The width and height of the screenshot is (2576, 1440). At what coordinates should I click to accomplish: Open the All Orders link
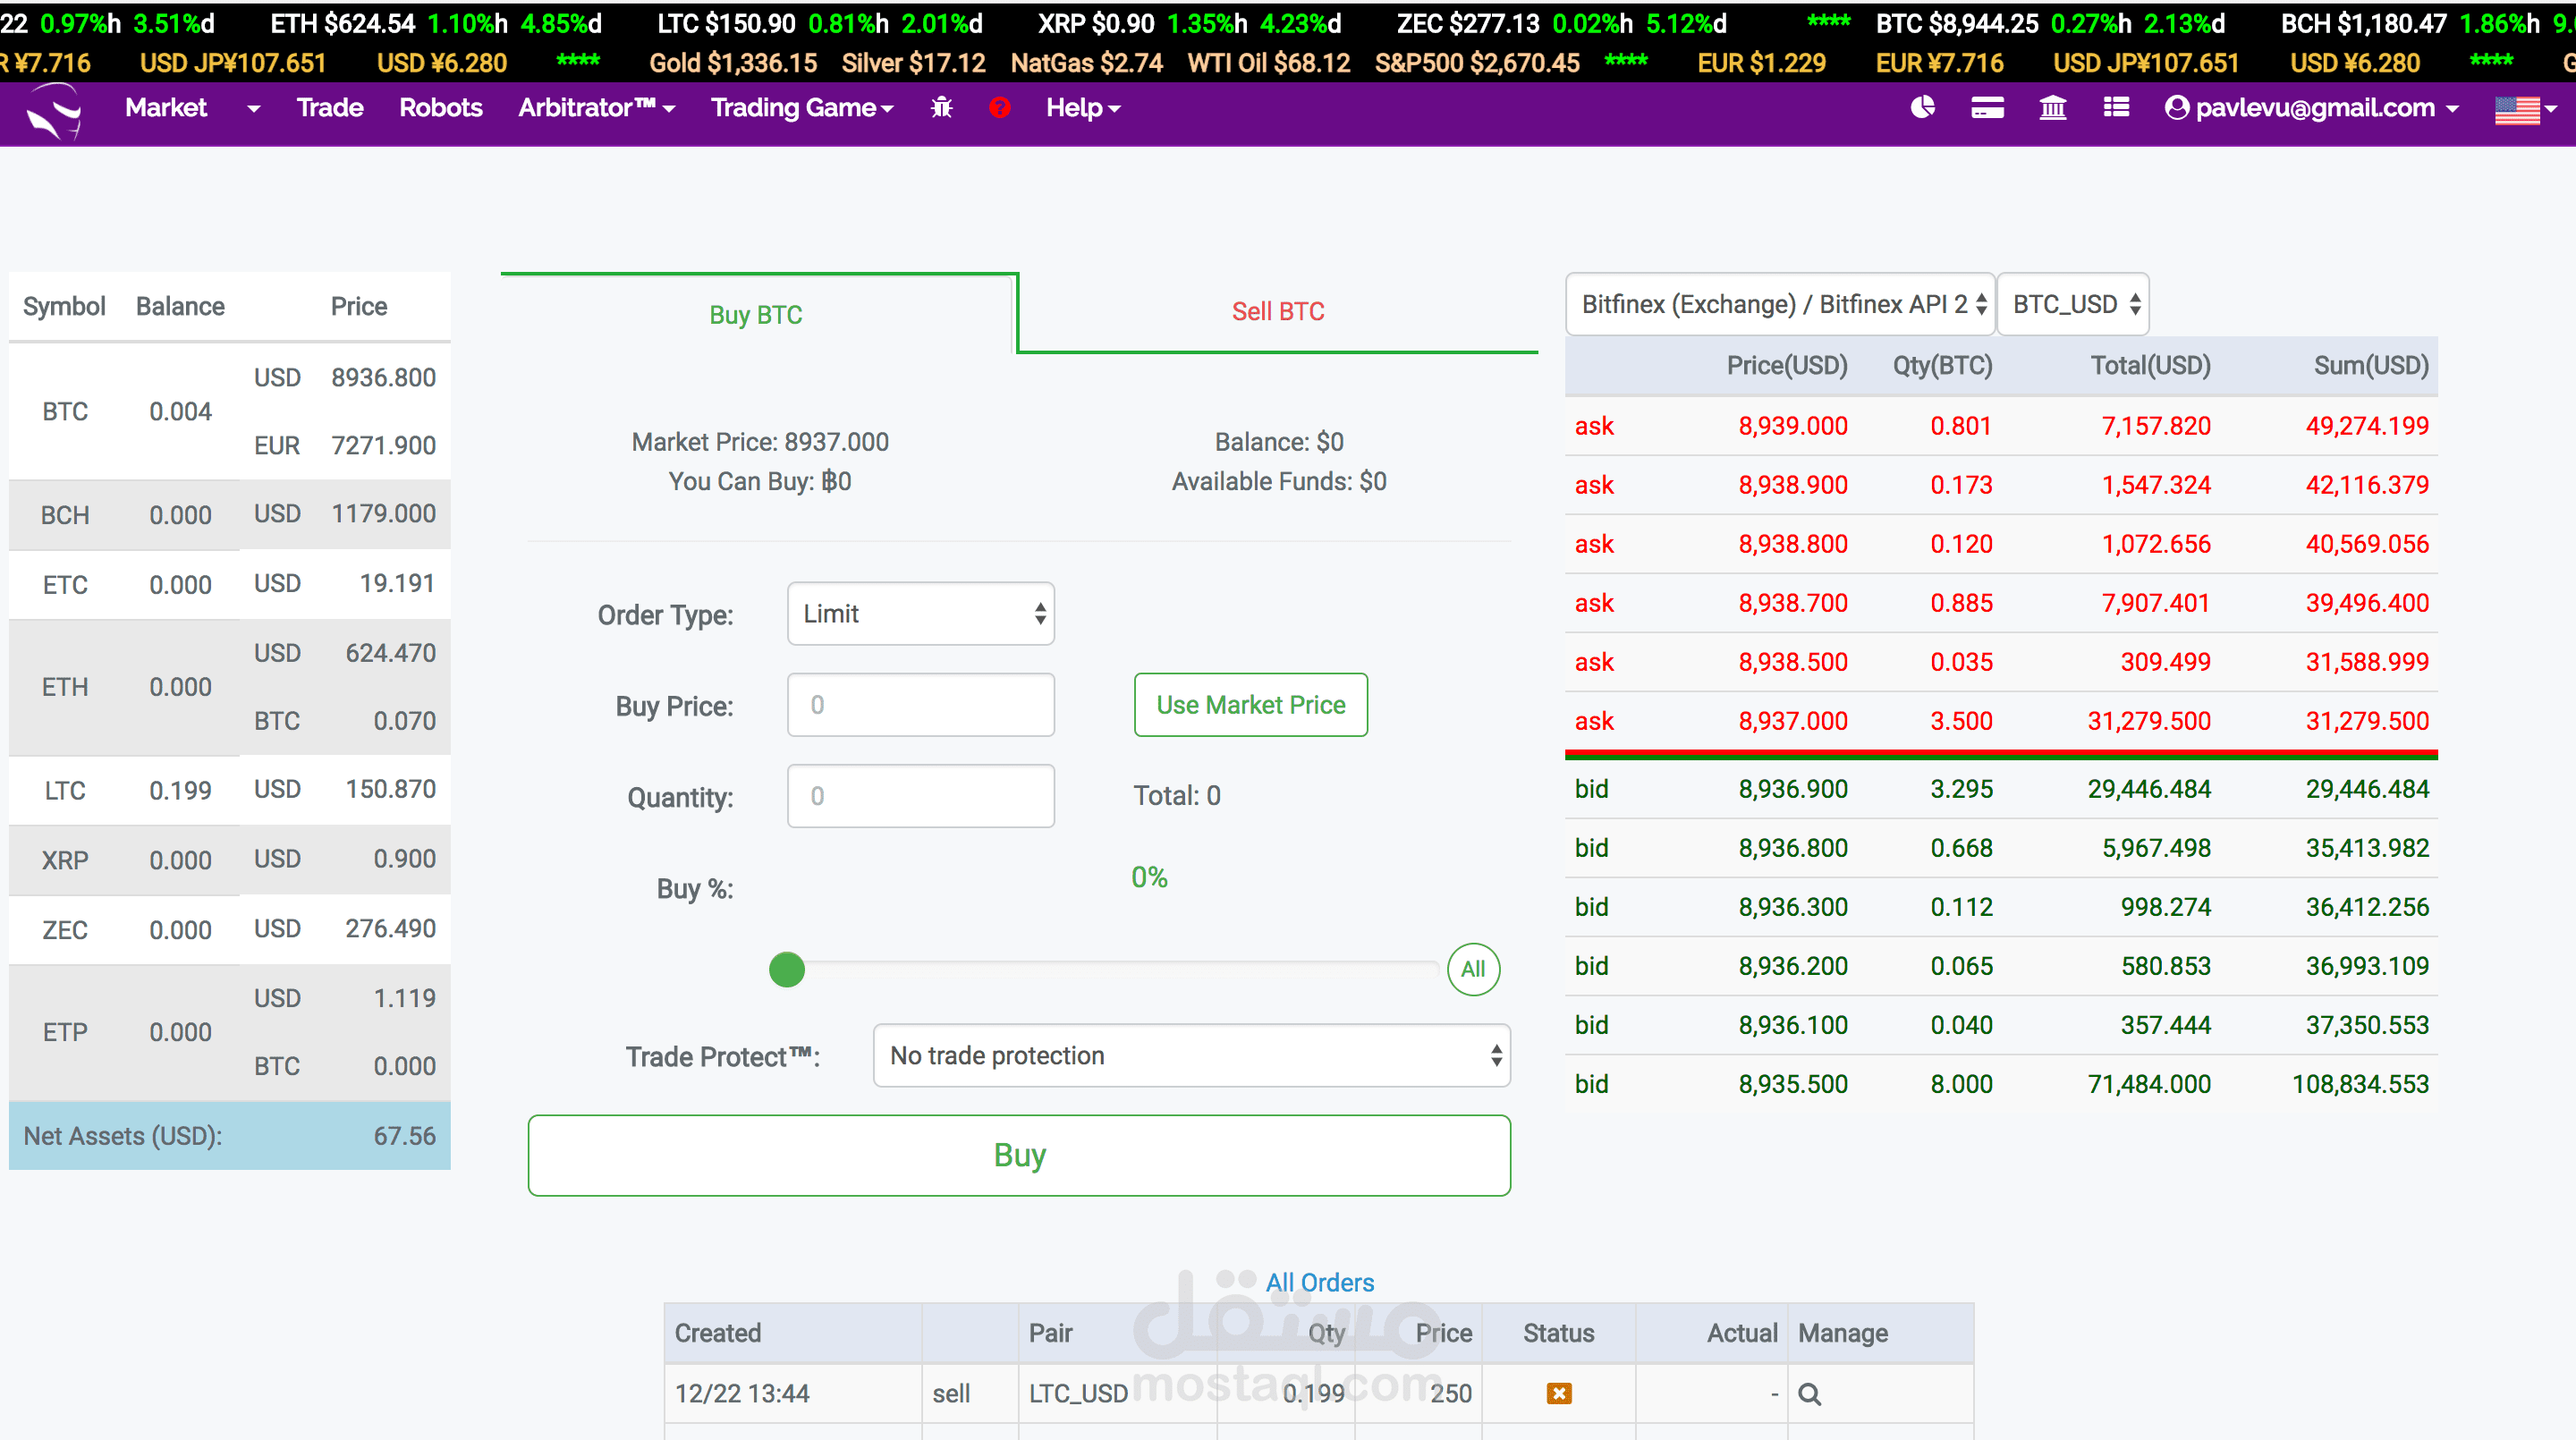pos(1319,1282)
